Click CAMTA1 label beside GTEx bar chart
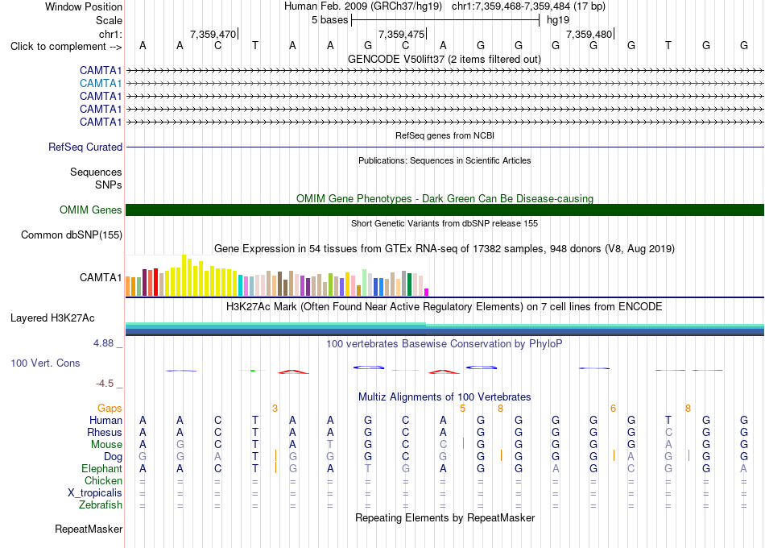The height and width of the screenshot is (548, 765). click(101, 277)
